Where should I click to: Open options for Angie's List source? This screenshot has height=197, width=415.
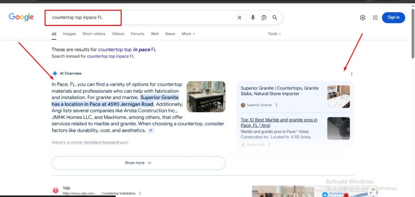[x=269, y=145]
